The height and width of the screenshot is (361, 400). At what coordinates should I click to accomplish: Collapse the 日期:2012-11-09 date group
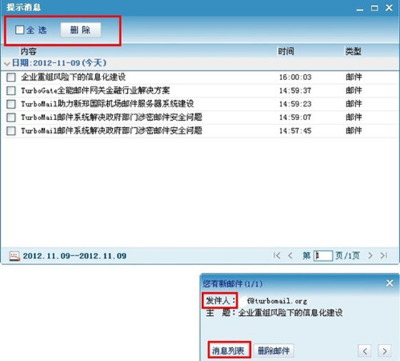point(7,64)
